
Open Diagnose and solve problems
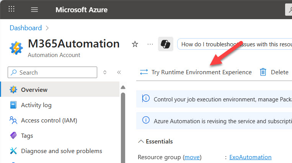click(x=62, y=151)
